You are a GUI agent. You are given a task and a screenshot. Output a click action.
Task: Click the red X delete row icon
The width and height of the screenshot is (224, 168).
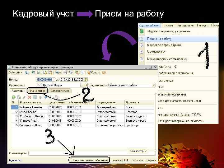pos(30,97)
